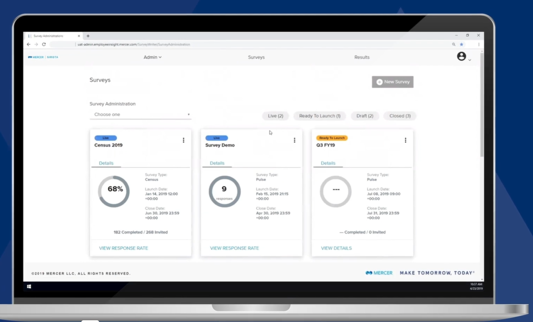Click the Mercer Sirota logo
The width and height of the screenshot is (533, 322).
(x=42, y=57)
